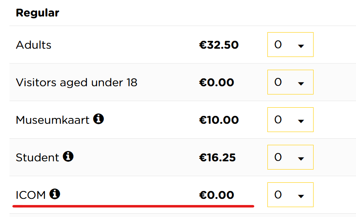
Task: Click the €16.25 Student price
Action: [217, 157]
